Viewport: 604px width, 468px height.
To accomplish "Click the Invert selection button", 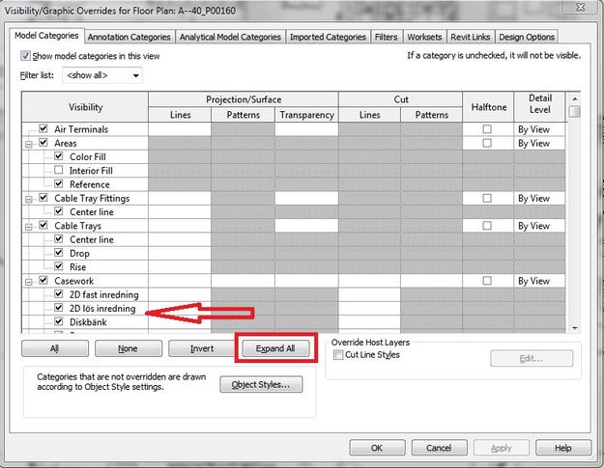I will coord(202,348).
